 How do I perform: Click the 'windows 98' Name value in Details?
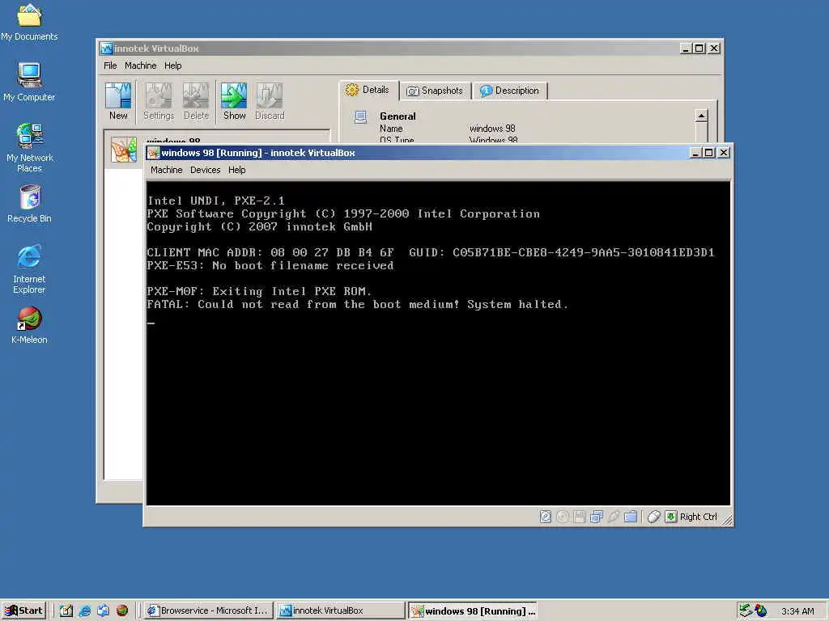(492, 129)
